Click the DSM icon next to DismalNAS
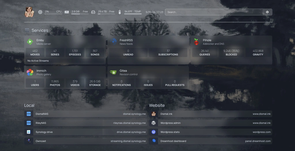Image resolution: width=295 pixels, height=151 pixels. click(29, 114)
